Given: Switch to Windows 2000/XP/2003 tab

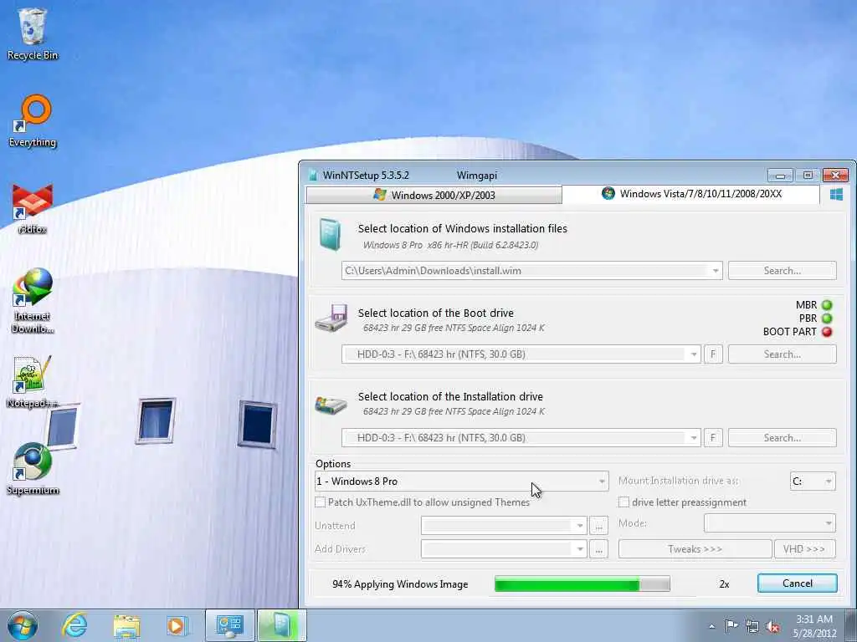Looking at the screenshot, I should click(x=434, y=195).
